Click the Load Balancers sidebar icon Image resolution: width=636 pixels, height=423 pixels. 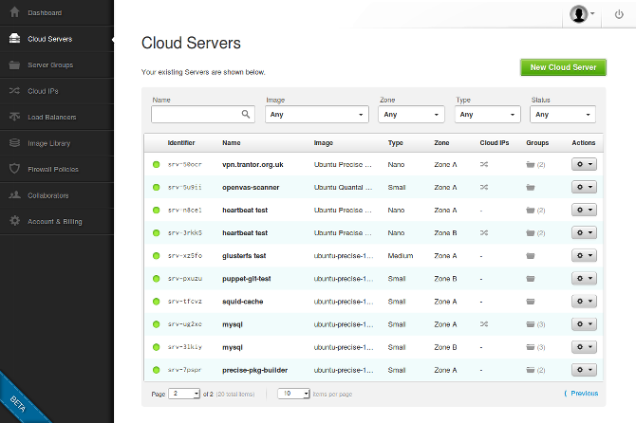pyautogui.click(x=14, y=117)
